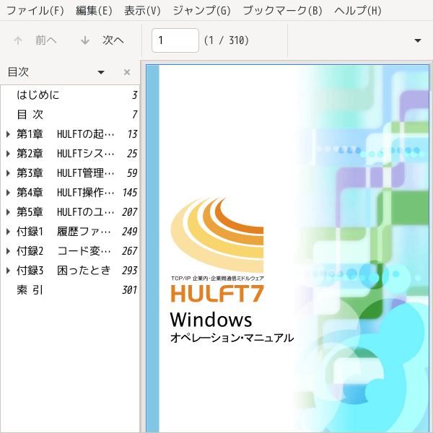Select the 目 次 outline entry
Image resolution: width=433 pixels, height=433 pixels.
pos(30,115)
